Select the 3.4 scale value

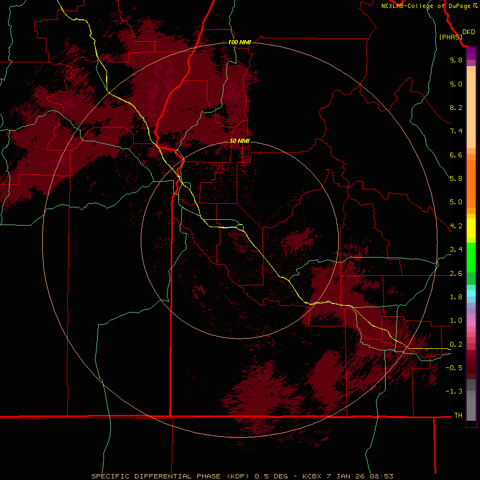pos(456,250)
